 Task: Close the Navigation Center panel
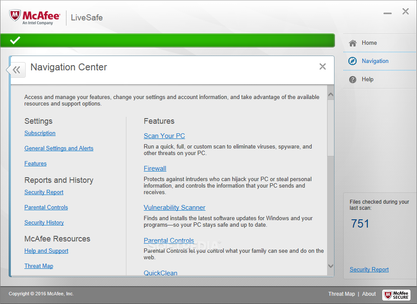pyautogui.click(x=323, y=66)
